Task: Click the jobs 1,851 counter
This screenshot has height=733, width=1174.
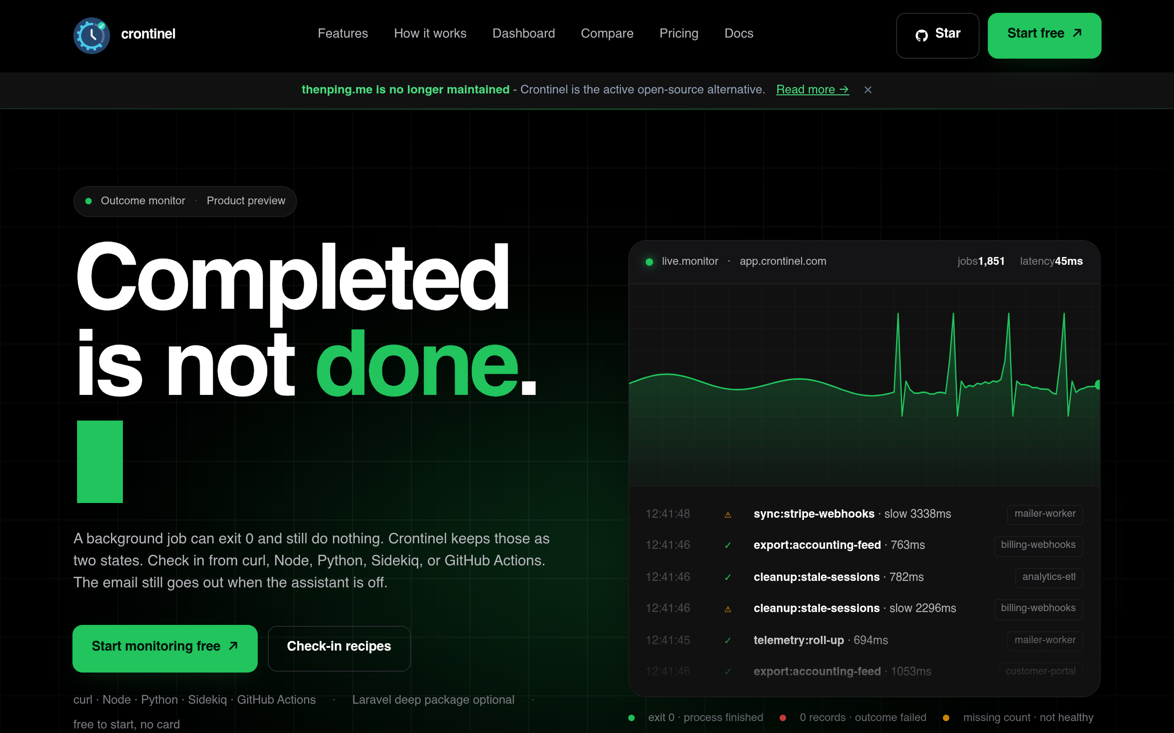Action: coord(980,261)
